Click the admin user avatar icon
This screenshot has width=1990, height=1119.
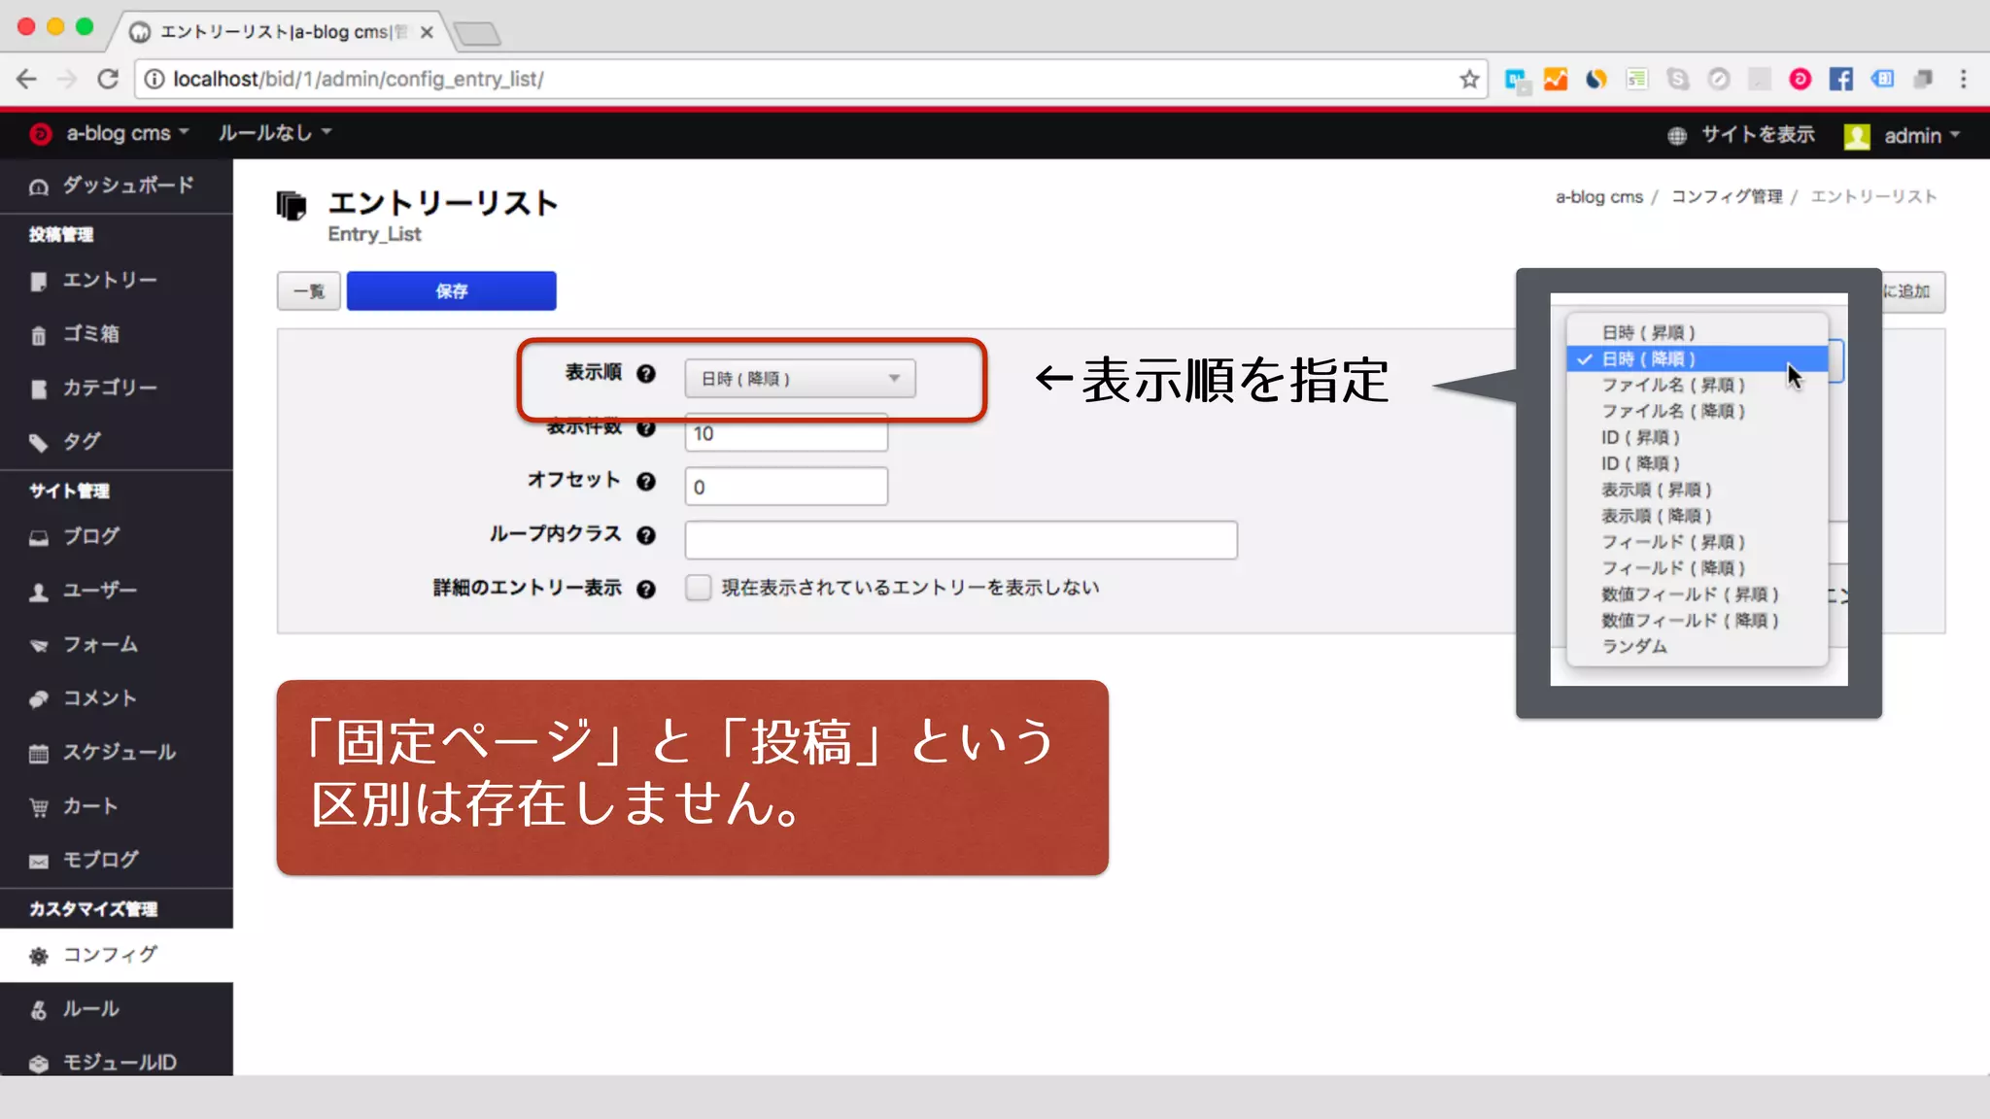[1857, 136]
